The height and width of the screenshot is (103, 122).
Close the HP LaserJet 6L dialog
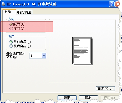[x=118, y=4]
